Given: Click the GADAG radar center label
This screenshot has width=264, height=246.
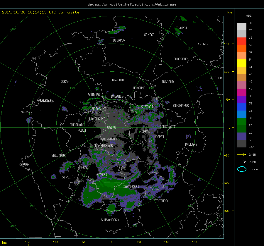Looking at the screenshot, I should point(112,128).
